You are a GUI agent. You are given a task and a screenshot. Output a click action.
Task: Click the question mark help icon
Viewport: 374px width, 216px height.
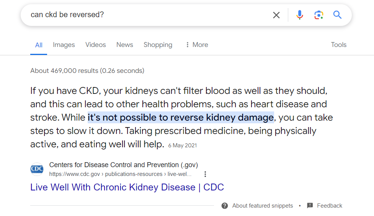[225, 206]
